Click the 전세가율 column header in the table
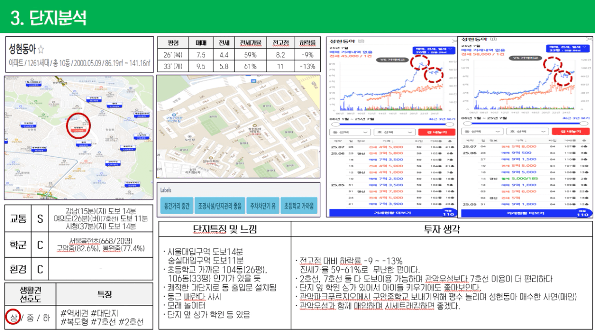This screenshot has width=595, height=333. click(x=250, y=43)
